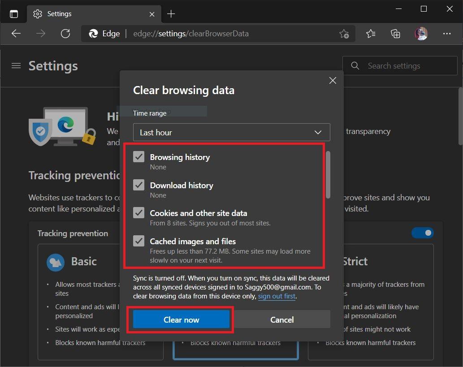
Task: Reload the page with refresh icon
Action: point(65,34)
